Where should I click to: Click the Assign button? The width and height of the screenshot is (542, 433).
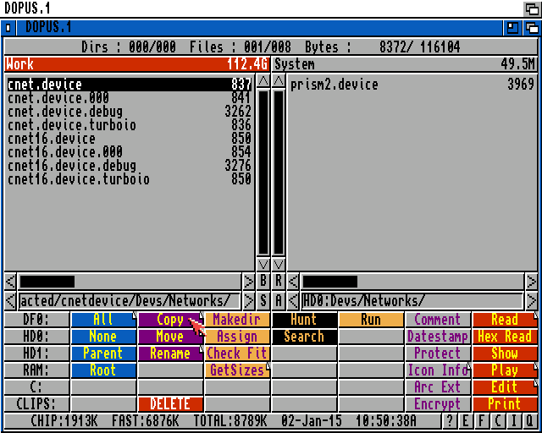[x=237, y=337]
